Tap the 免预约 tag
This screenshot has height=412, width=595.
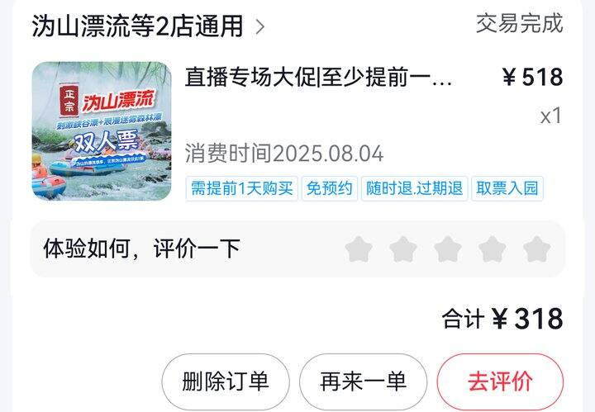(330, 188)
